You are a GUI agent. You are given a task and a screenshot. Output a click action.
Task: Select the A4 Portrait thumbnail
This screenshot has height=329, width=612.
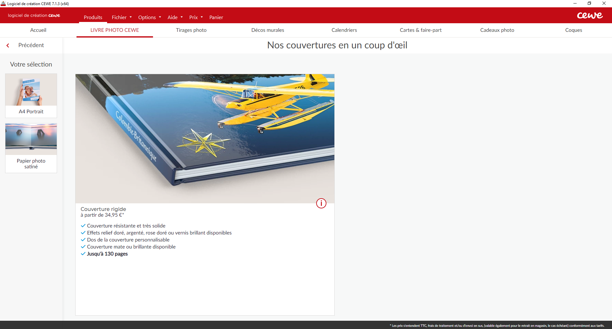click(31, 95)
